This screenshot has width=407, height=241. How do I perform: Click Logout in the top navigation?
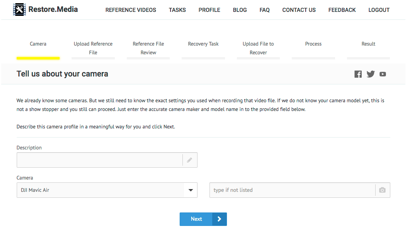tap(379, 10)
